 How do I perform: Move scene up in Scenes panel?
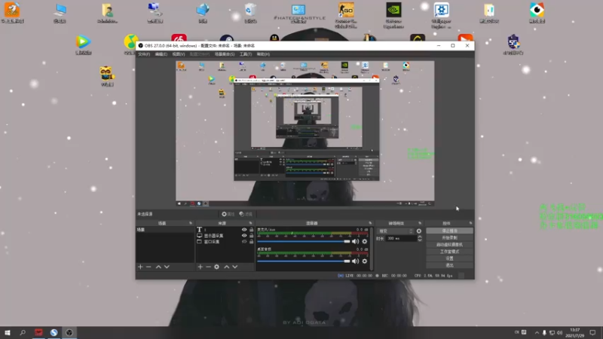158,267
